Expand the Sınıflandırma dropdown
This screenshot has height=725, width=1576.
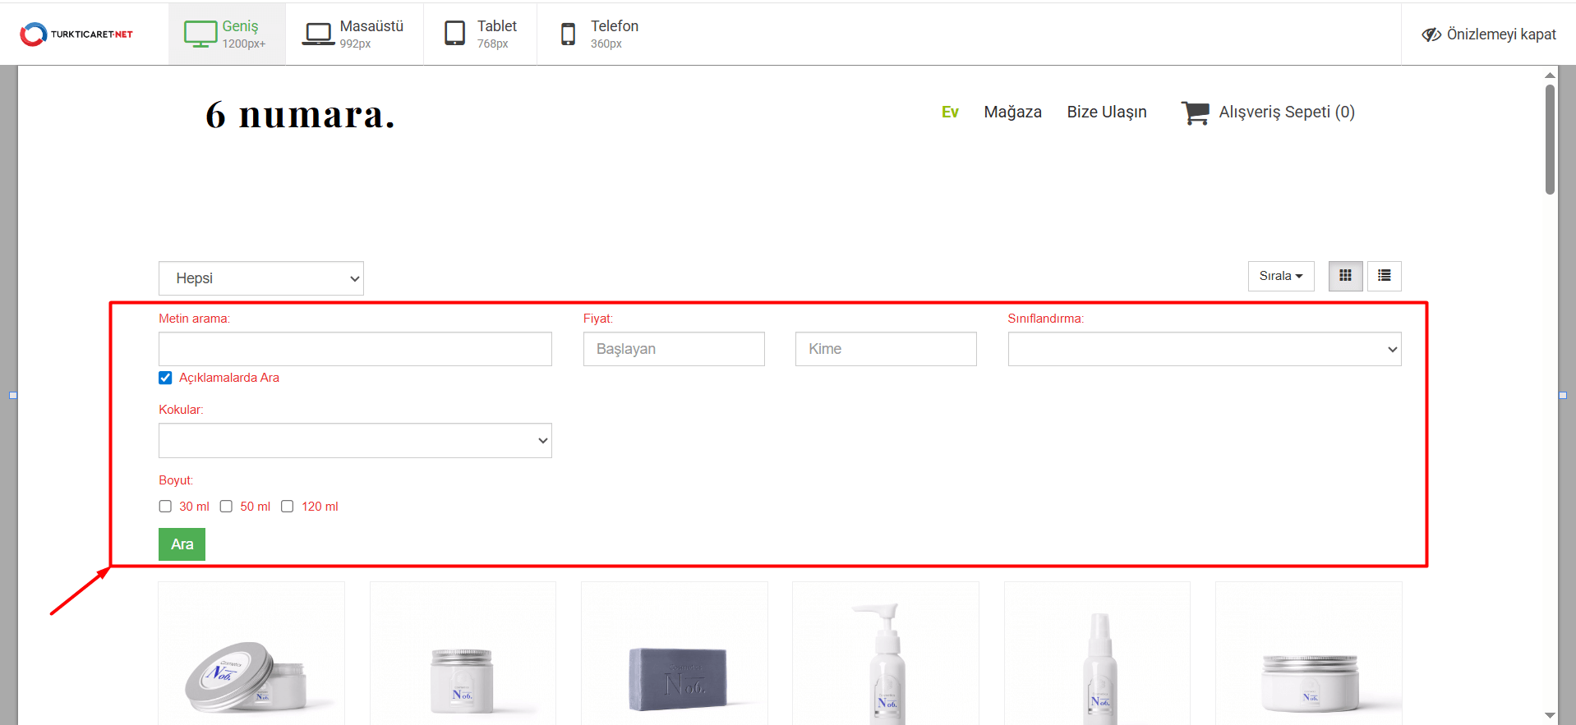(1204, 349)
